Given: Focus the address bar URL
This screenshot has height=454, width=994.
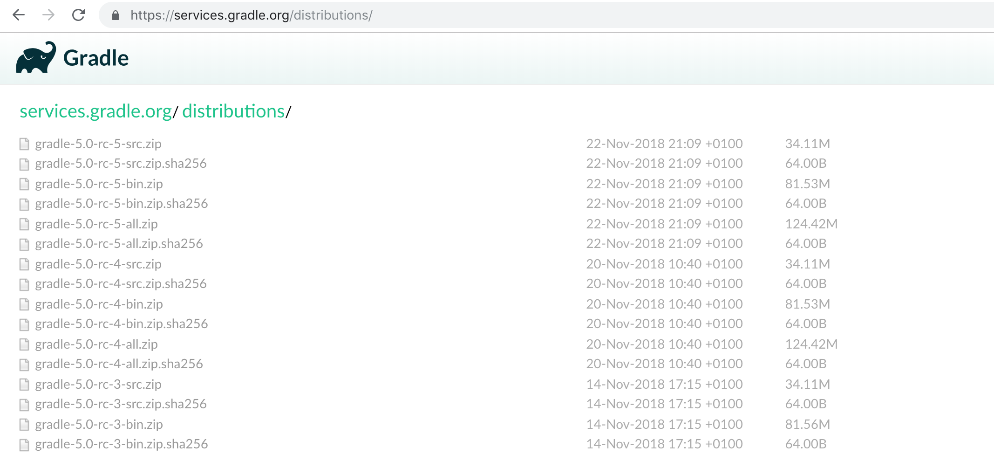Looking at the screenshot, I should [252, 15].
